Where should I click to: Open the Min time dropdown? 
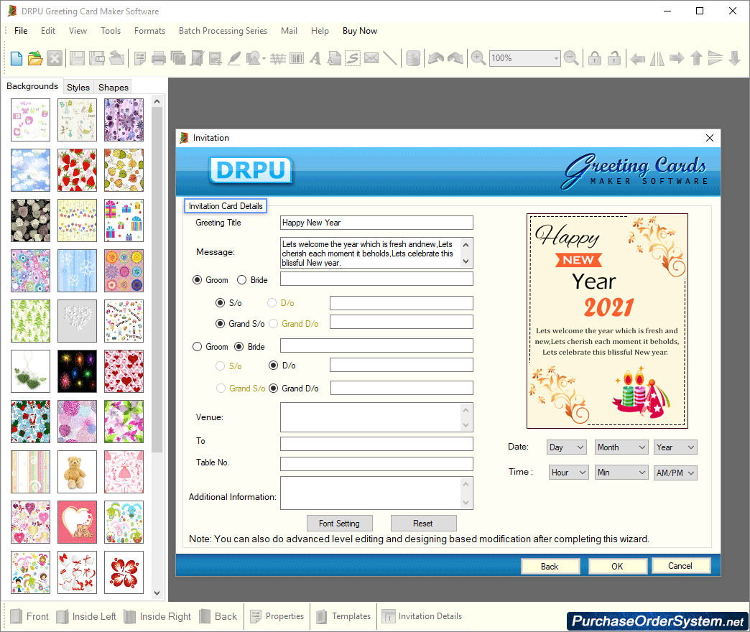click(x=621, y=473)
